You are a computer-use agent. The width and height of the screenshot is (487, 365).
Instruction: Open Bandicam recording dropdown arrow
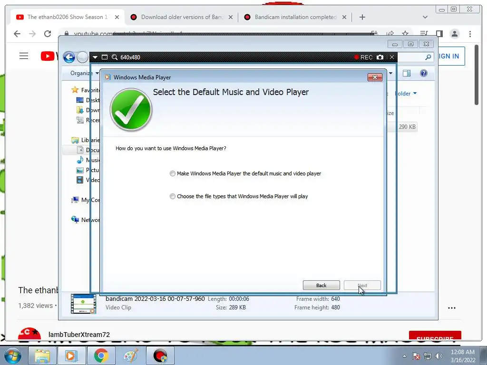point(95,57)
